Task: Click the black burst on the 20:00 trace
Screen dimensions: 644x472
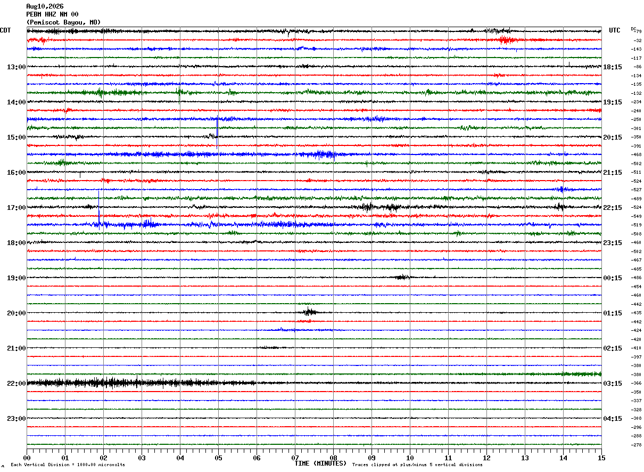Action: coord(309,312)
